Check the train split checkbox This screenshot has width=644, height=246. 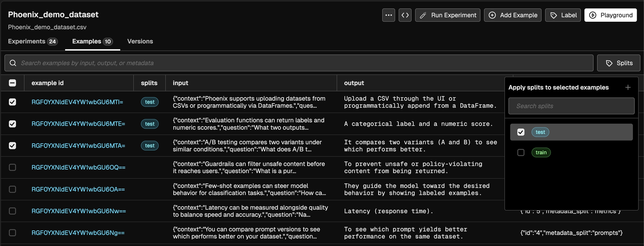point(521,153)
